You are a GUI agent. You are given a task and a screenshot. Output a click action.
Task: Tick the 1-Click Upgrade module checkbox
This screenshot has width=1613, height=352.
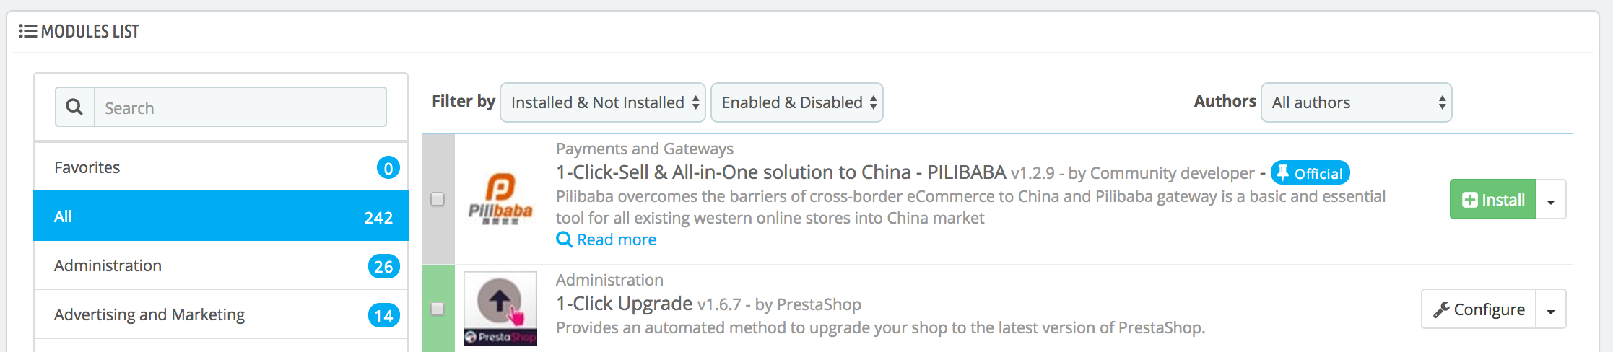(438, 309)
